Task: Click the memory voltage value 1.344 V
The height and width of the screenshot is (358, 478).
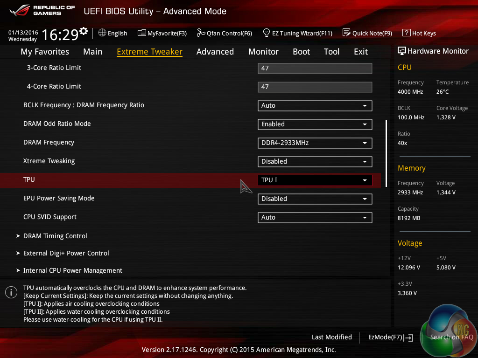Action: [x=446, y=192]
